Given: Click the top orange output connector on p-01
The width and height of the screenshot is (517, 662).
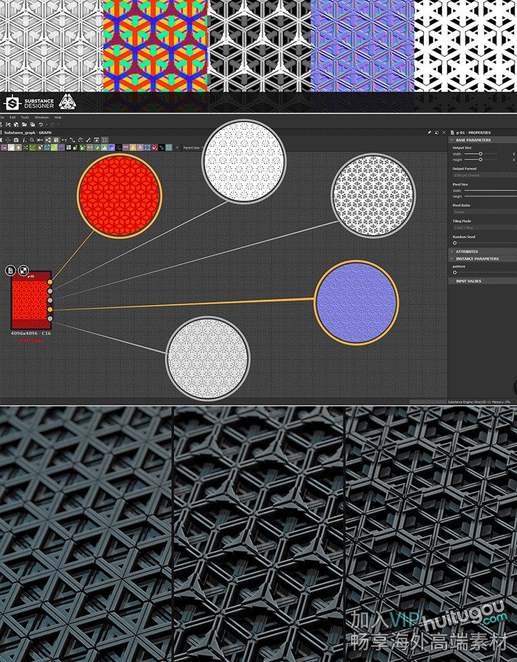Looking at the screenshot, I should pos(50,282).
